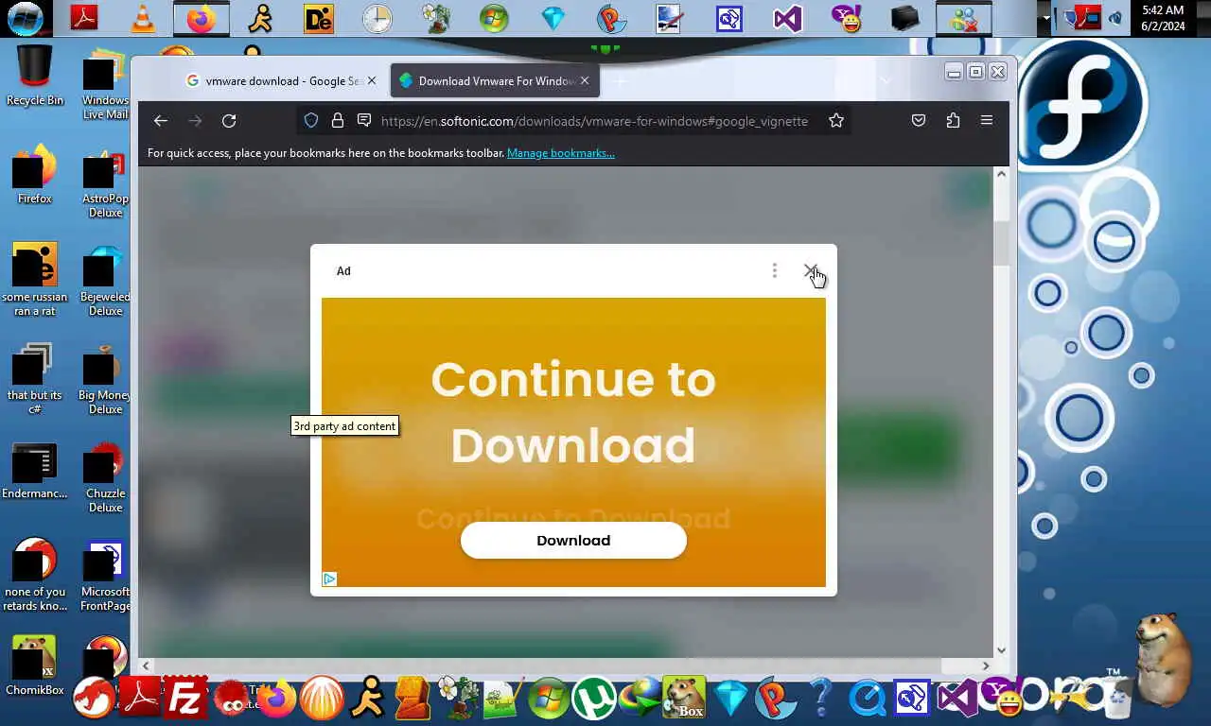This screenshot has width=1211, height=726.
Task: Bookmark this page with the star icon
Action: point(836,121)
